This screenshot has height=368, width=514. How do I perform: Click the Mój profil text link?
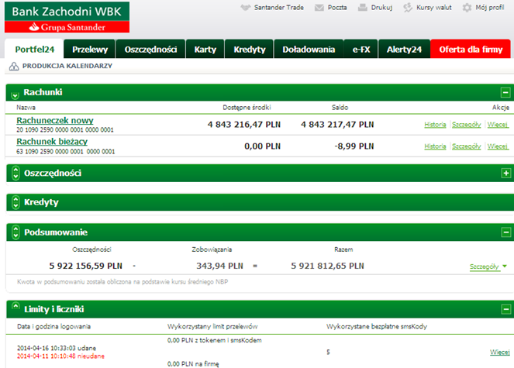(490, 8)
